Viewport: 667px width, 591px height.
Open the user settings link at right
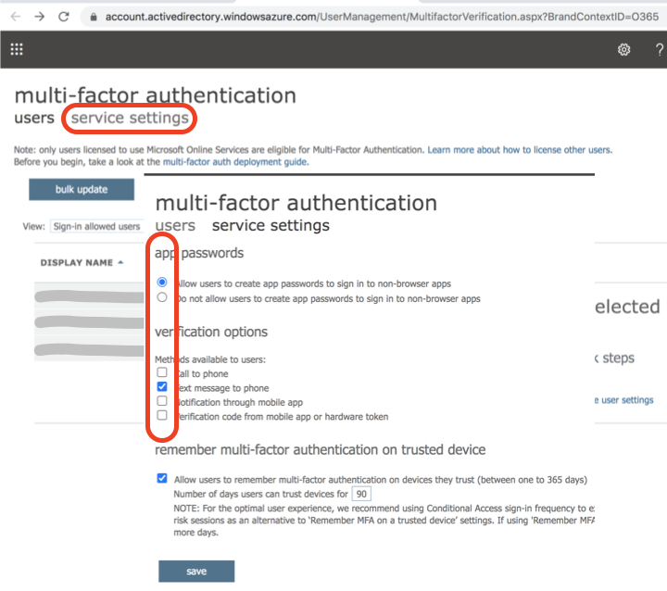624,400
